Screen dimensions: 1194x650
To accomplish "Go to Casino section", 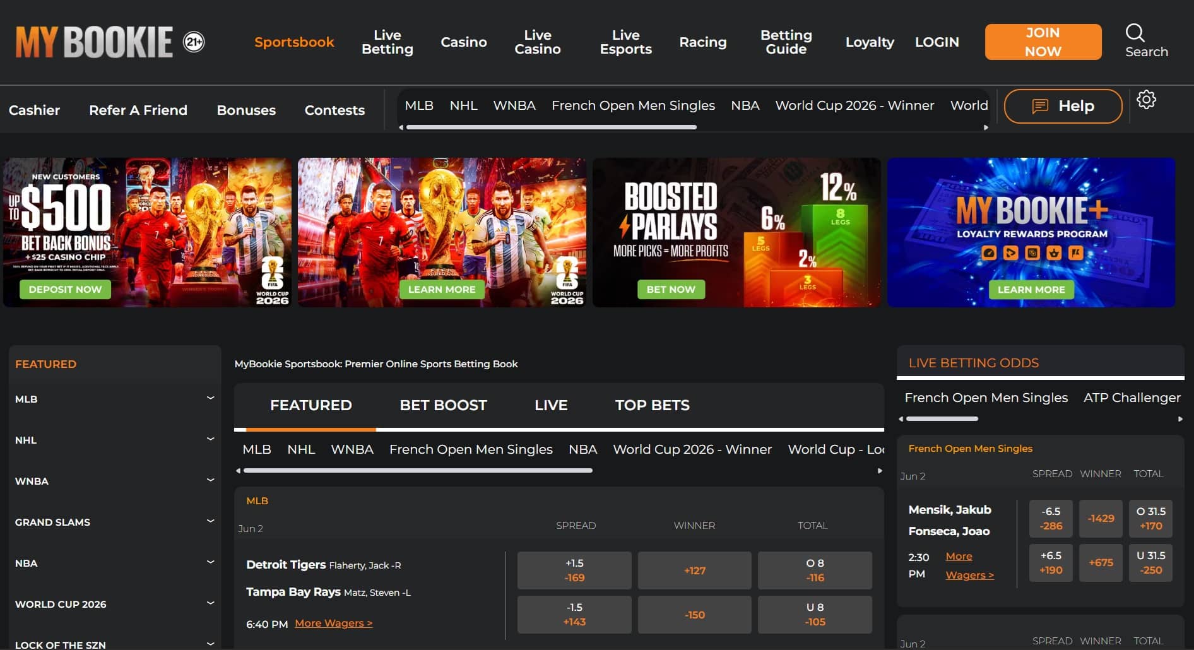I will pos(463,42).
